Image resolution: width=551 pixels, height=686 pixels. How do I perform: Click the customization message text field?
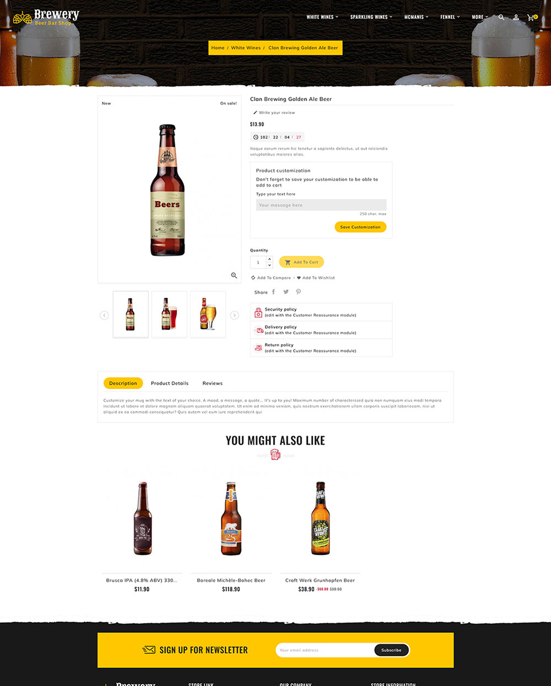[x=321, y=205]
